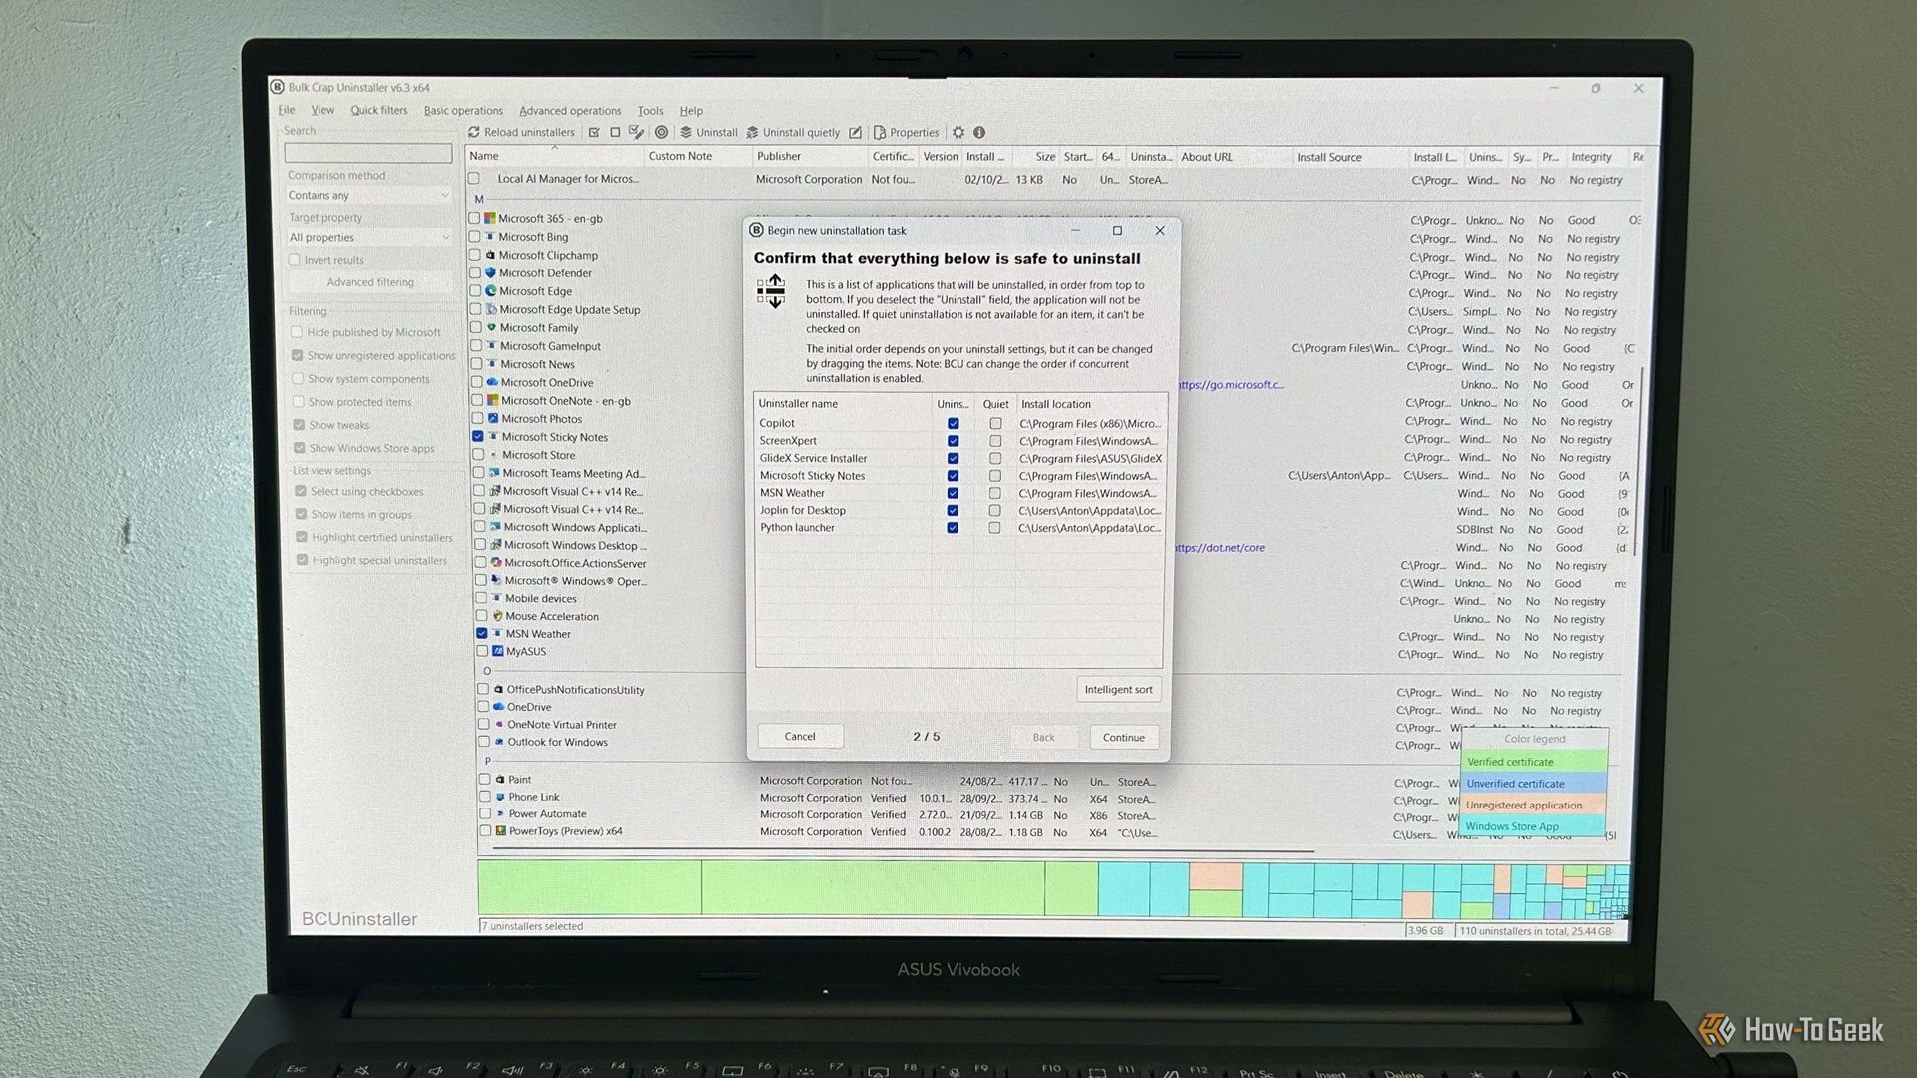Click the Microsoft Defender shield icon

(491, 272)
